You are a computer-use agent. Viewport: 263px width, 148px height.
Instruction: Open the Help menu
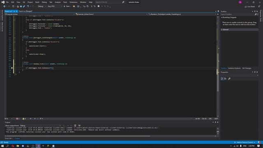[90, 2]
